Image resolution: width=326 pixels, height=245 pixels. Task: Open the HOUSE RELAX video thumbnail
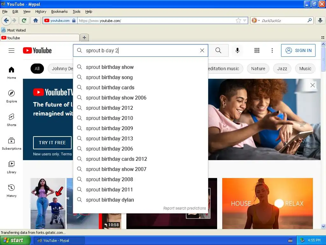pyautogui.click(x=267, y=203)
